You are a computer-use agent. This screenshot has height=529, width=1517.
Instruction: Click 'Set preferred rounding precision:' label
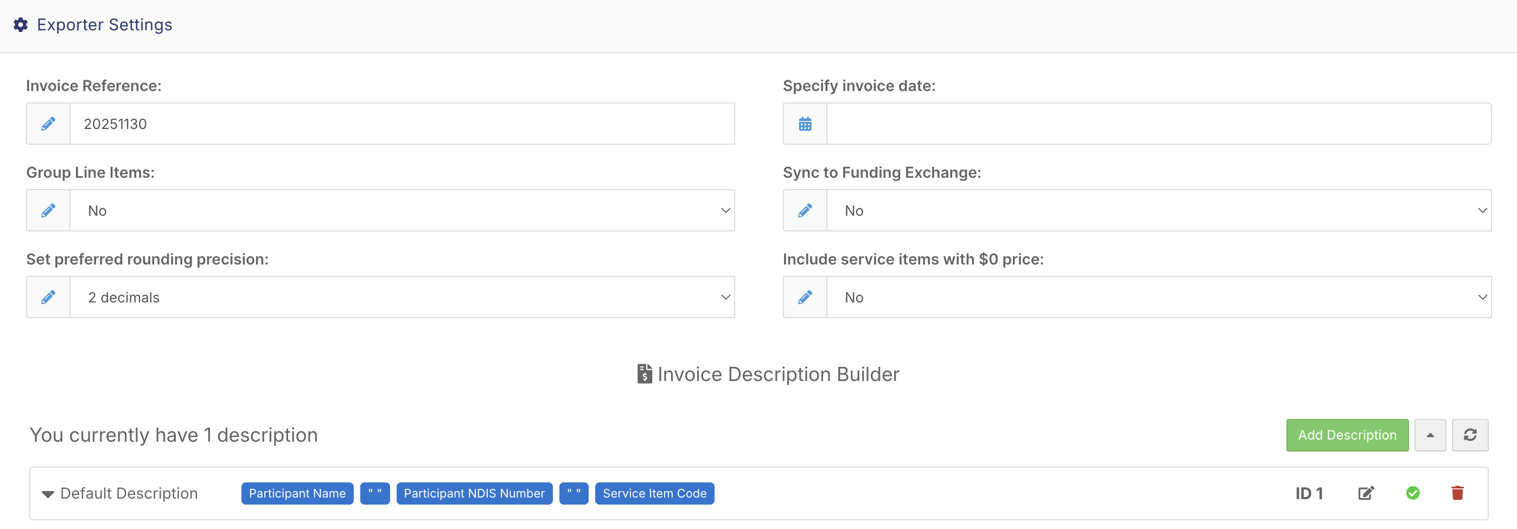147,259
